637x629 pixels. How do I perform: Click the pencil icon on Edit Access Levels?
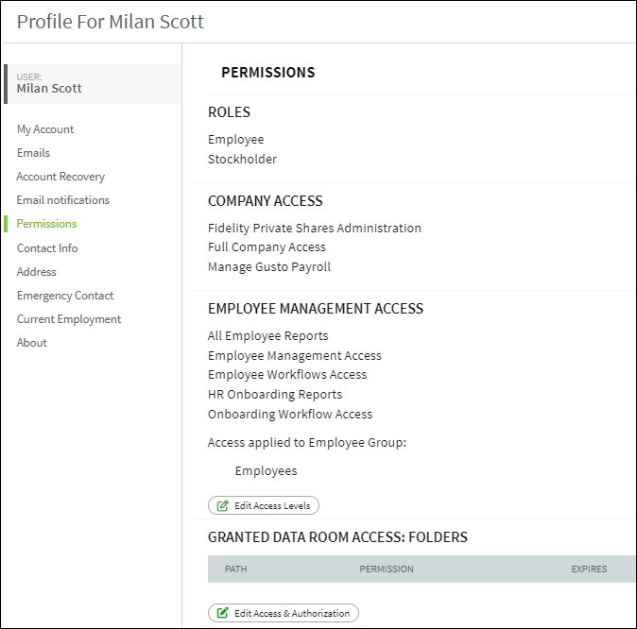click(x=223, y=505)
